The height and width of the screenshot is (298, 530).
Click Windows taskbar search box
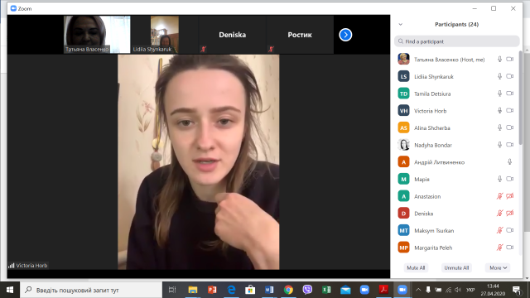coord(91,290)
